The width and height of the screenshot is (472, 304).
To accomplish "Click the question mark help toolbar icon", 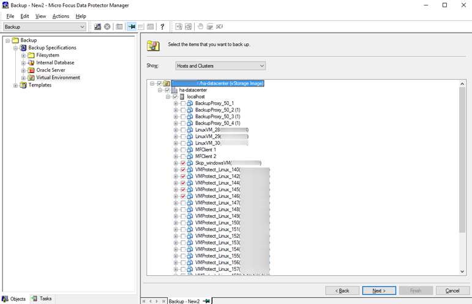I will click(162, 27).
